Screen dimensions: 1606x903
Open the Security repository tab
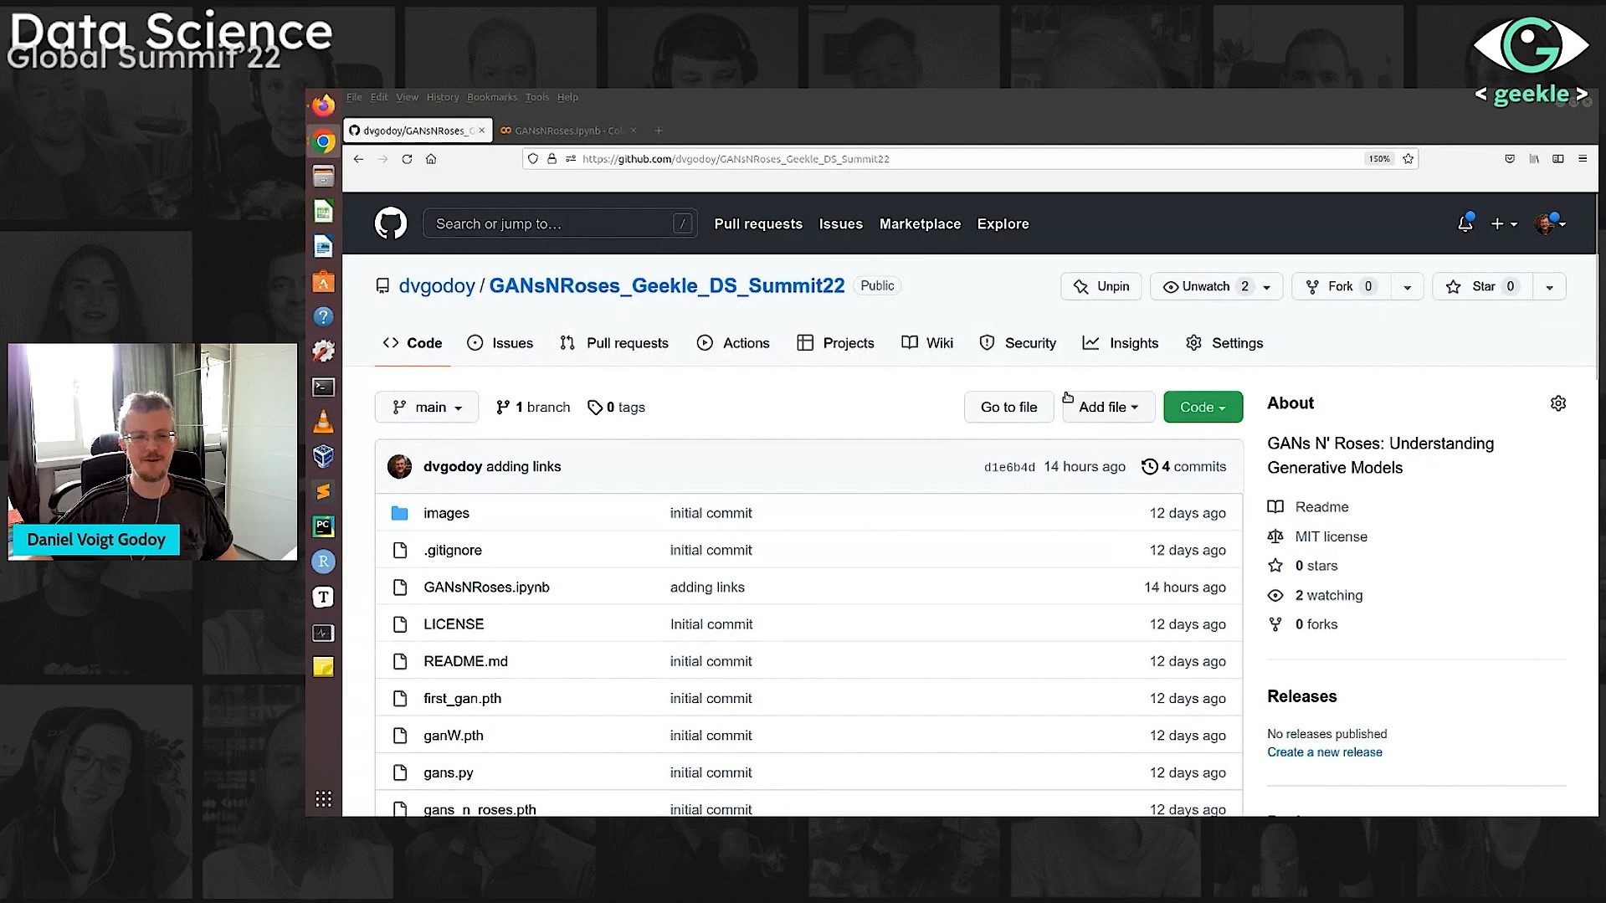pos(1018,343)
